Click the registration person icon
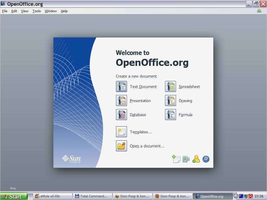The width and height of the screenshot is (267, 200). (196, 159)
